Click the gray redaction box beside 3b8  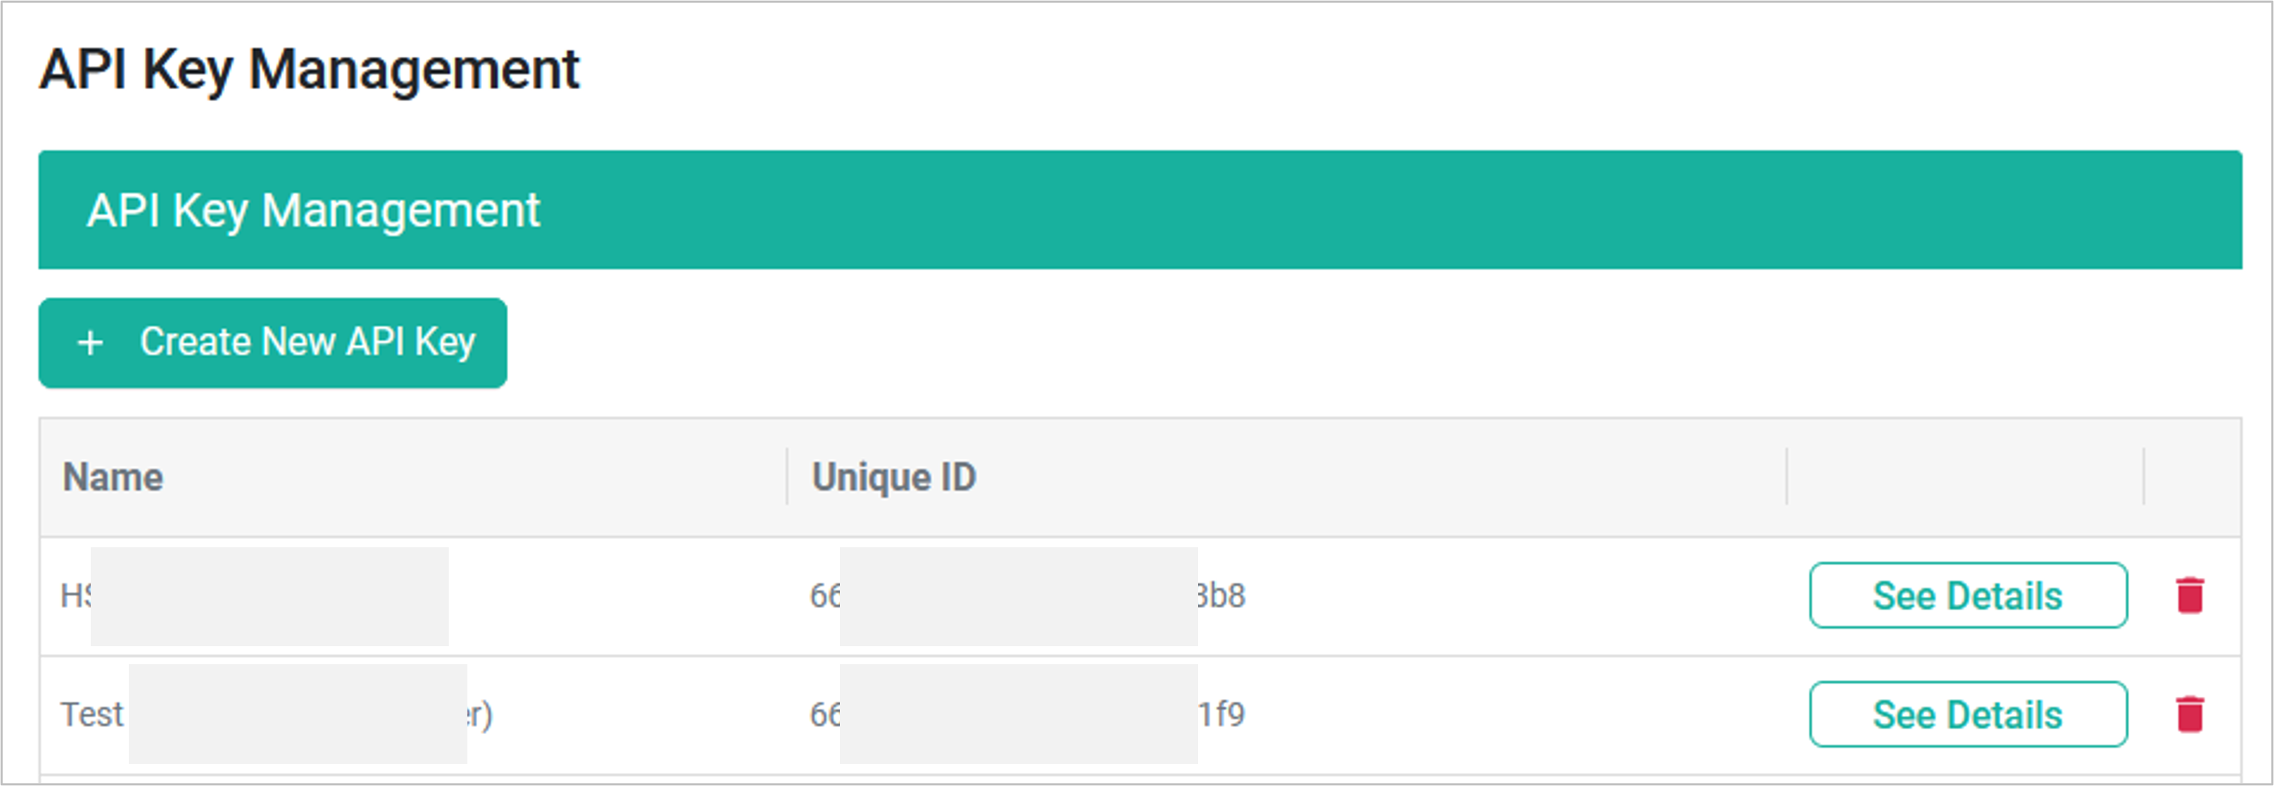1019,596
